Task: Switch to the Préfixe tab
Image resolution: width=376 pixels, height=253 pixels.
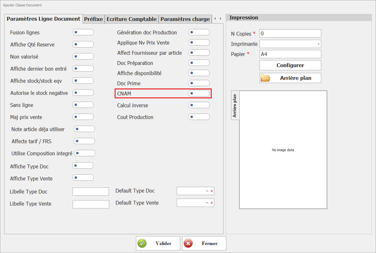Action: tap(94, 19)
